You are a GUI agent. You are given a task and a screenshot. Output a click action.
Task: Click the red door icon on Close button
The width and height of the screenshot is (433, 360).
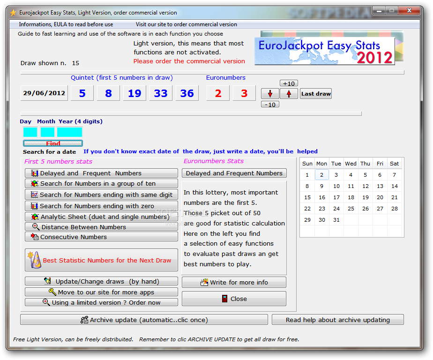coord(225,299)
